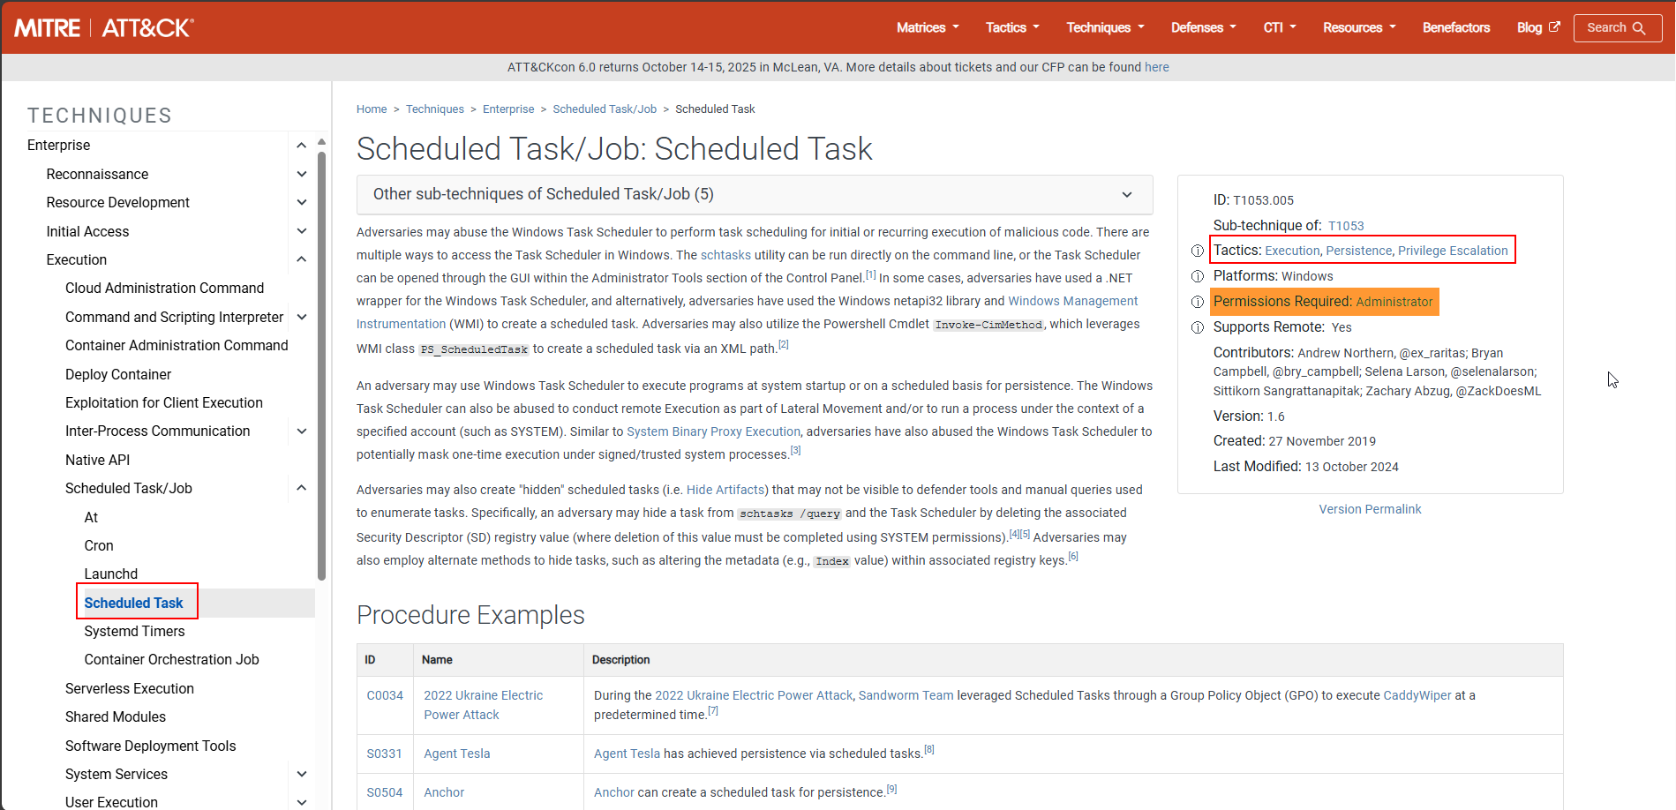This screenshot has height=810, width=1676.
Task: Expand the User Execution chevron
Action: 301,802
